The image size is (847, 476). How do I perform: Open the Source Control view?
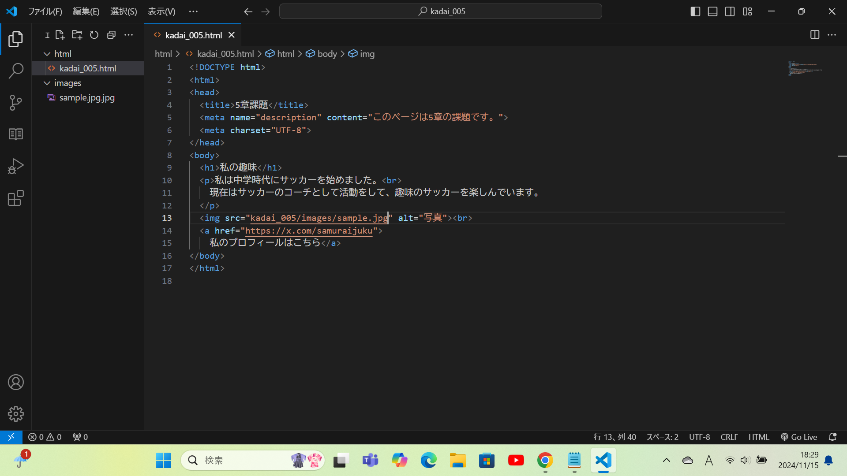(16, 102)
